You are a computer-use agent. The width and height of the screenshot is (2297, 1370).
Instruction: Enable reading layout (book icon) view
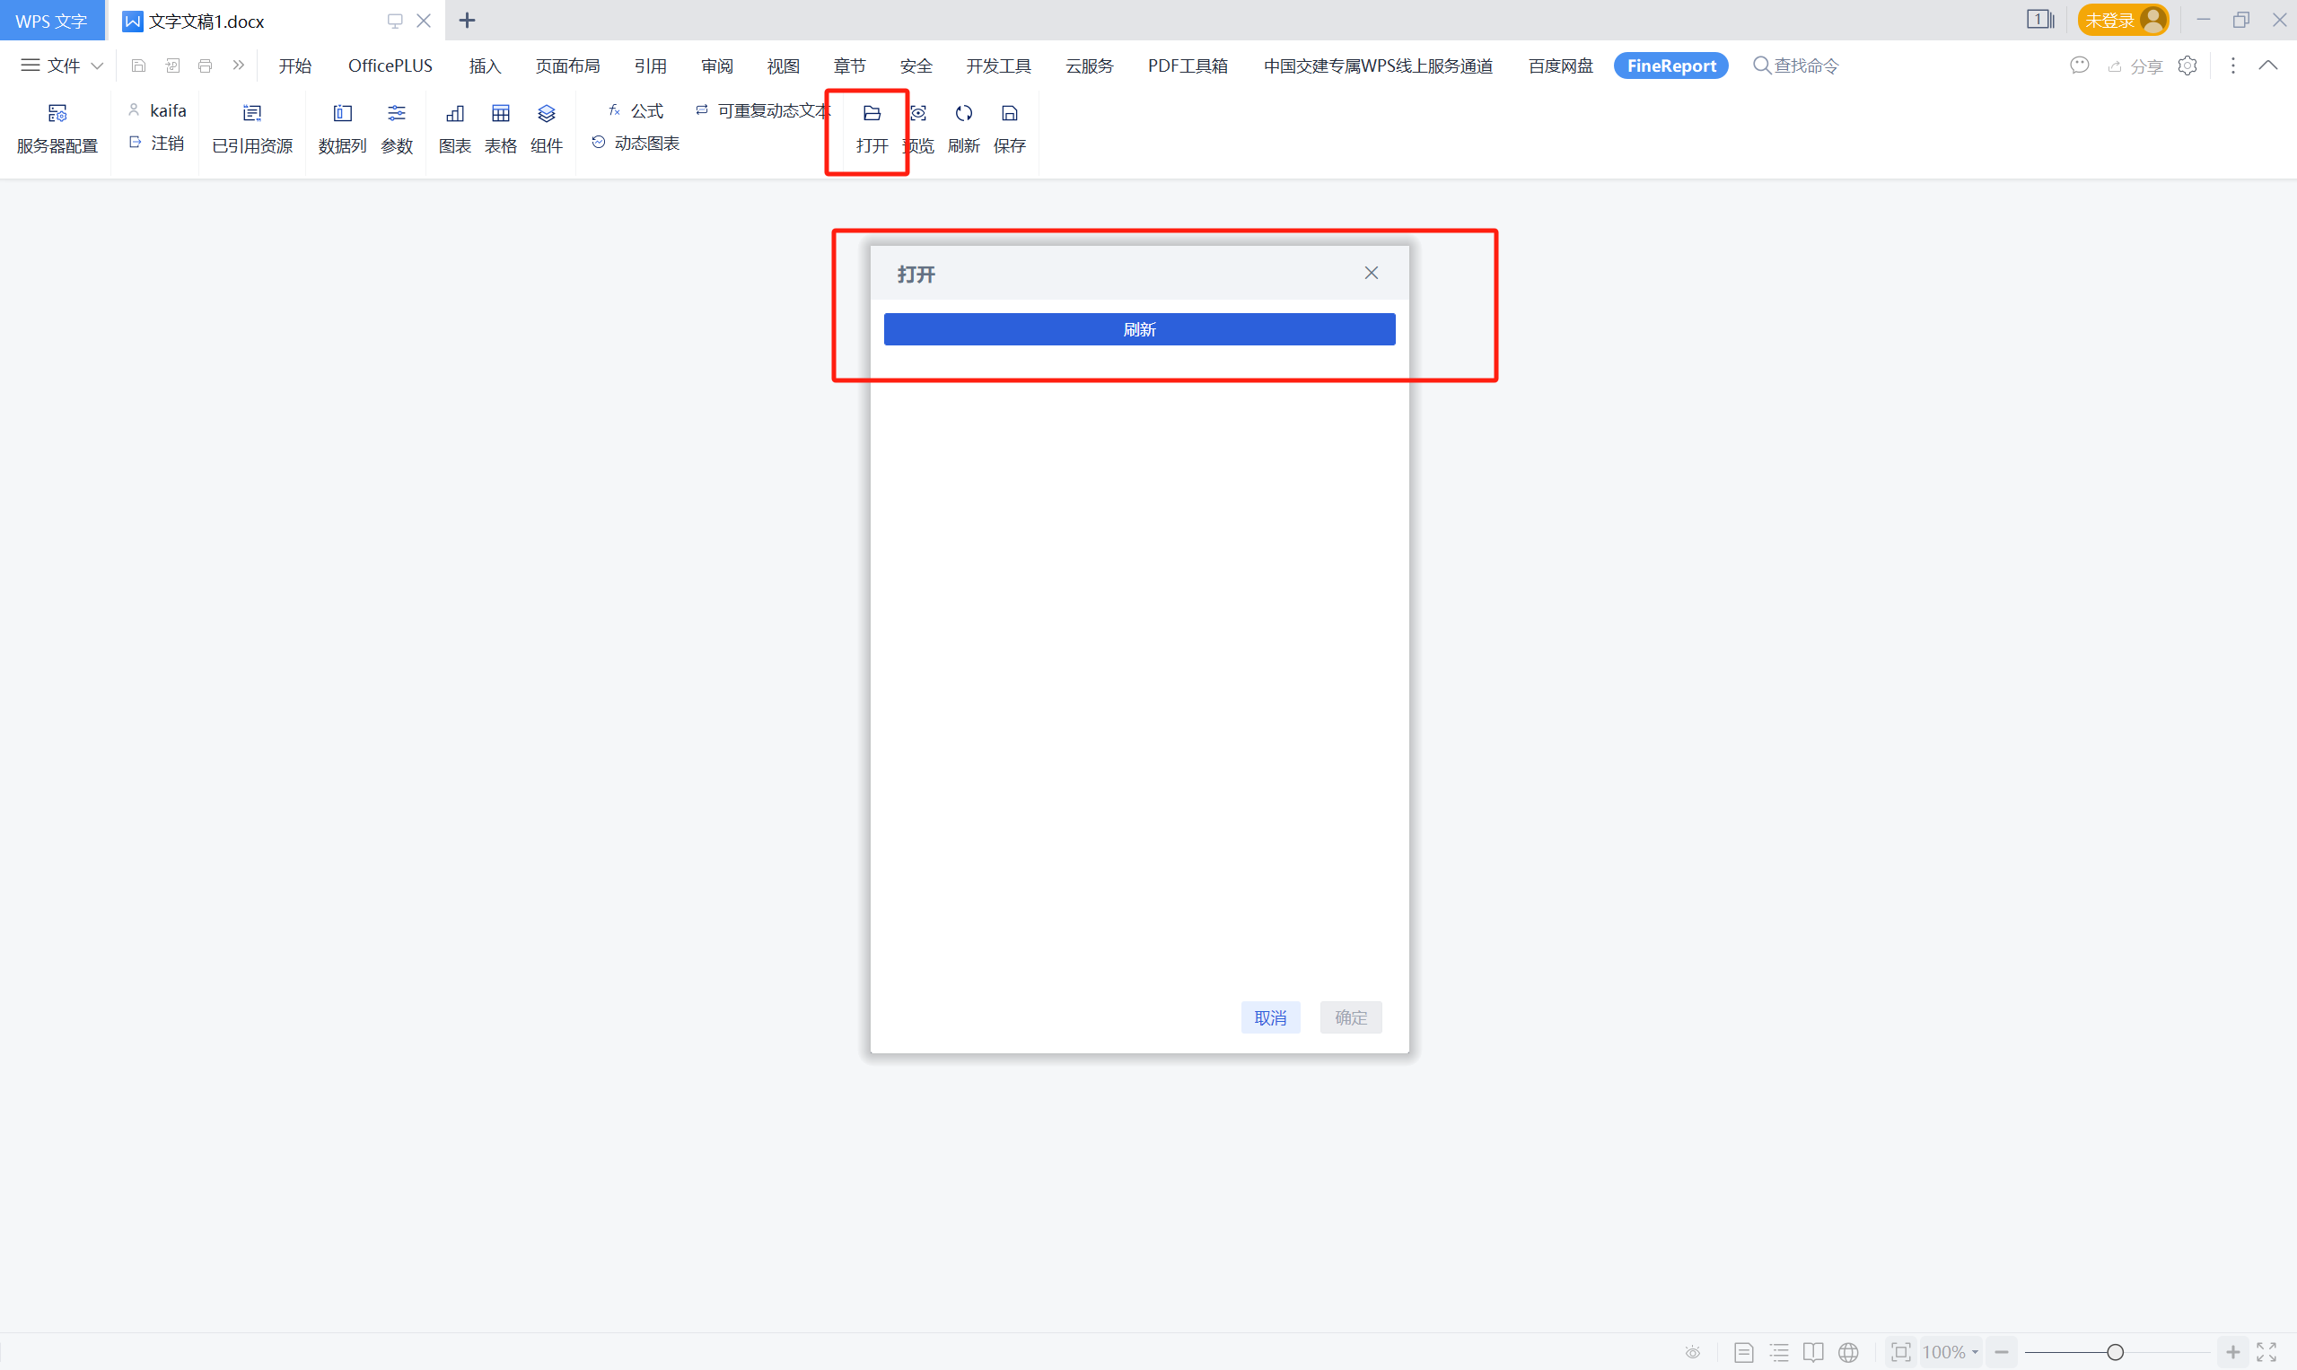click(1813, 1352)
